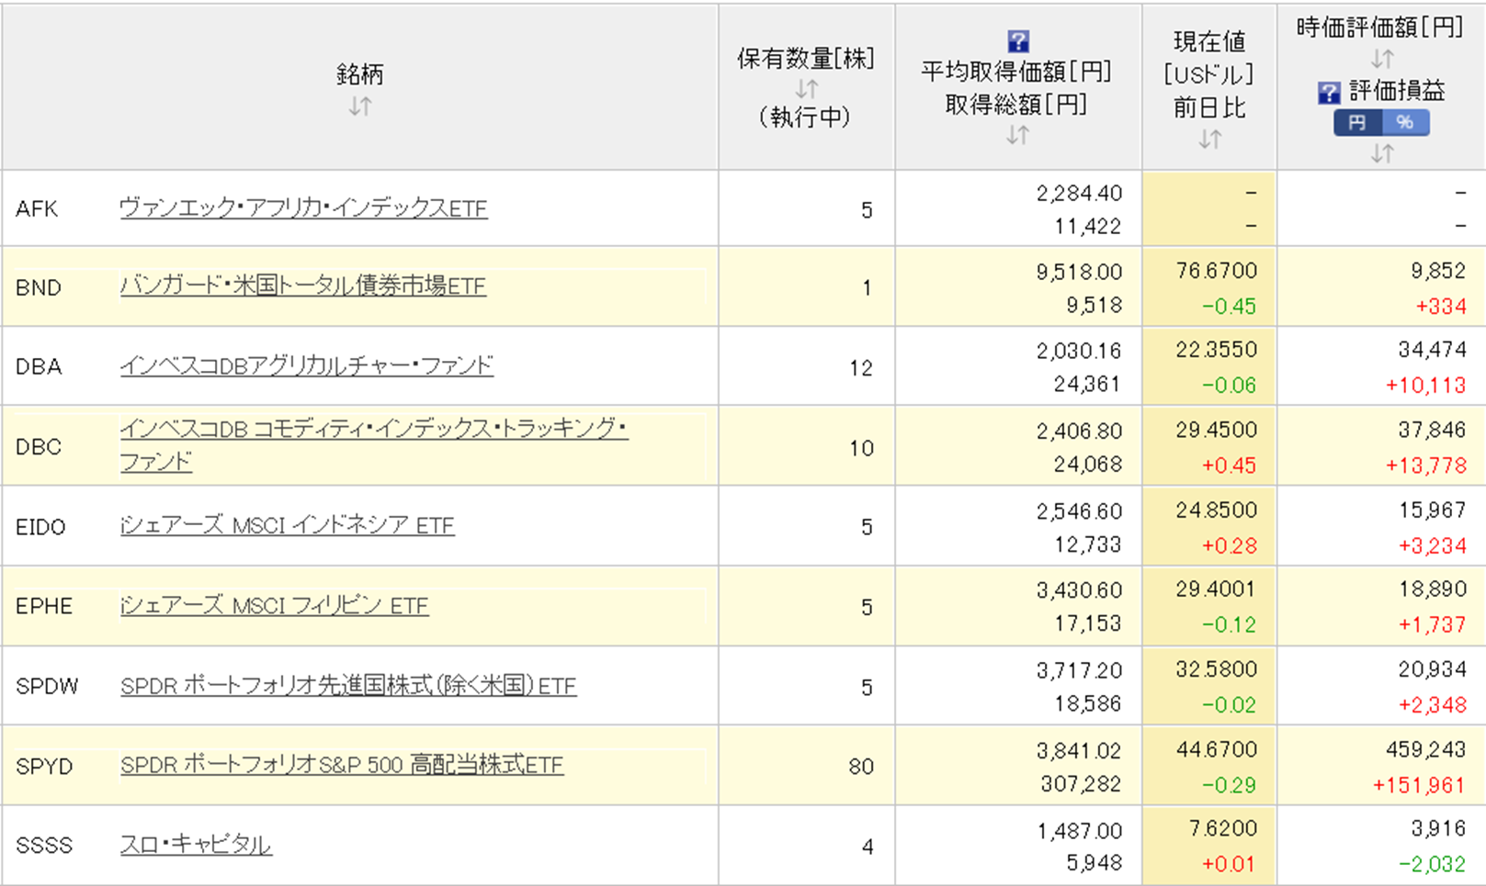Screen dimensions: 1486x886
Task: Open インベスコDBアグリカルチャー・ファンド link
Action: pyautogui.click(x=306, y=366)
